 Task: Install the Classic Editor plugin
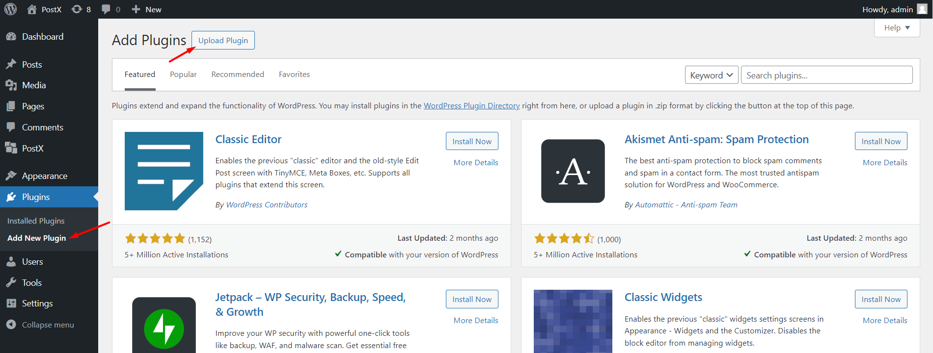click(x=471, y=141)
